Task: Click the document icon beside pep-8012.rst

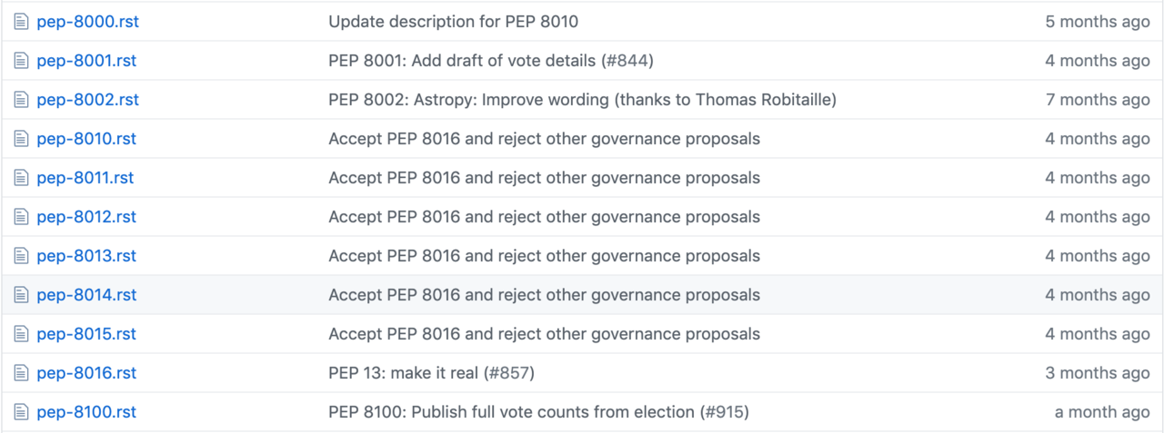Action: 22,217
